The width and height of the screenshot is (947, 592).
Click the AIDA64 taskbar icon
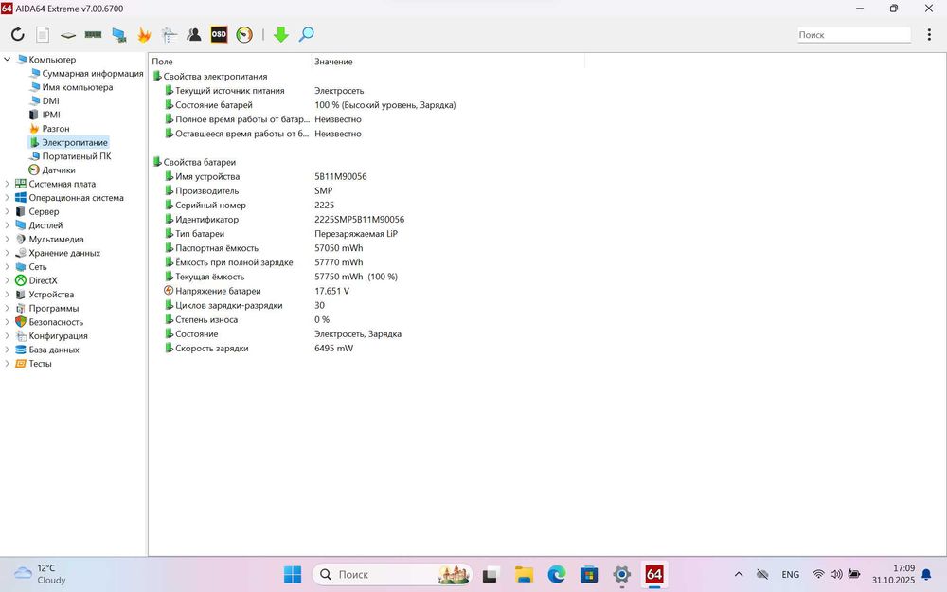tap(654, 574)
